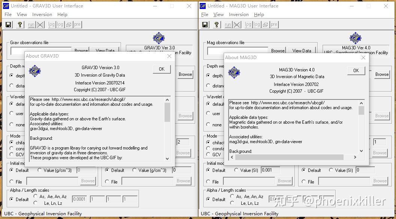Image resolution: width=396 pixels, height=219 pixels.
Task: Select As, Ae, An, Az radio in GRAV3D
Action: (x=35, y=196)
